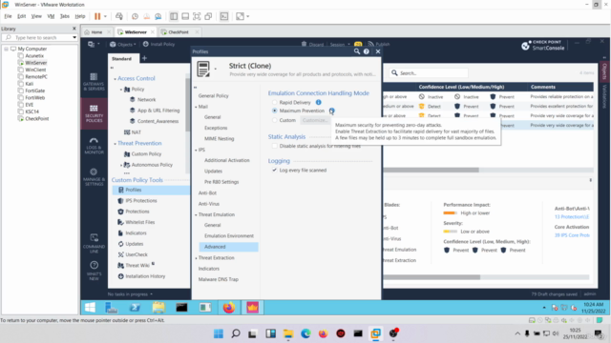Open File Explorer in guest taskbar
The width and height of the screenshot is (611, 343).
(158, 308)
